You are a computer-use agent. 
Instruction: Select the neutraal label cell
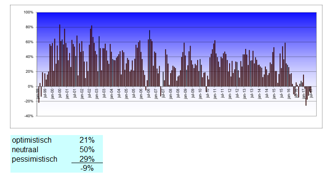[25, 150]
